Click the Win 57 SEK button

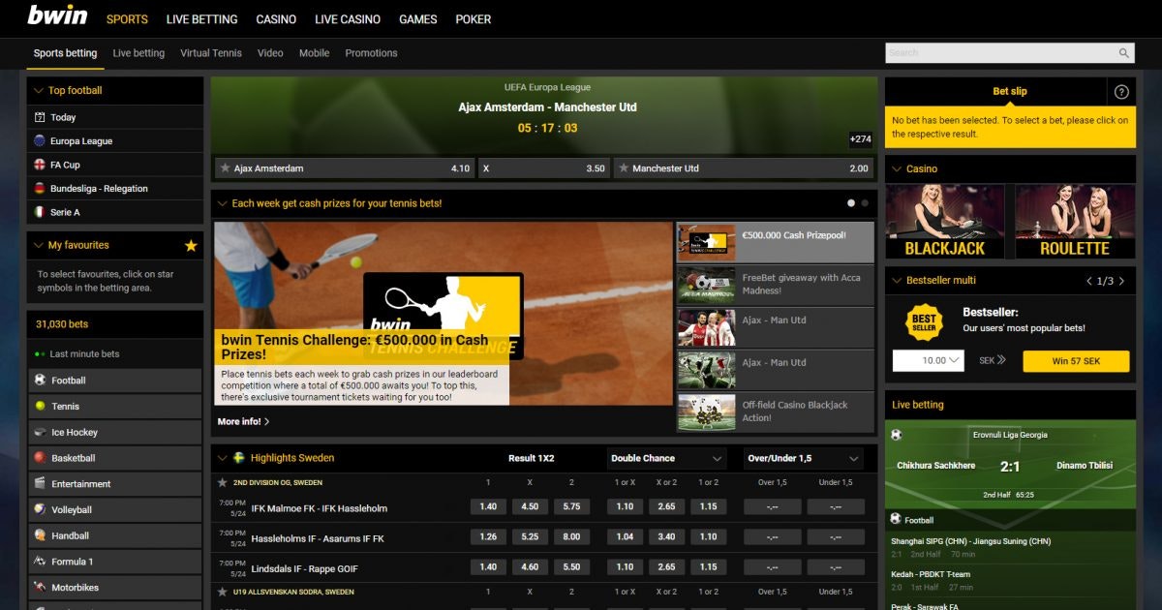coord(1076,361)
